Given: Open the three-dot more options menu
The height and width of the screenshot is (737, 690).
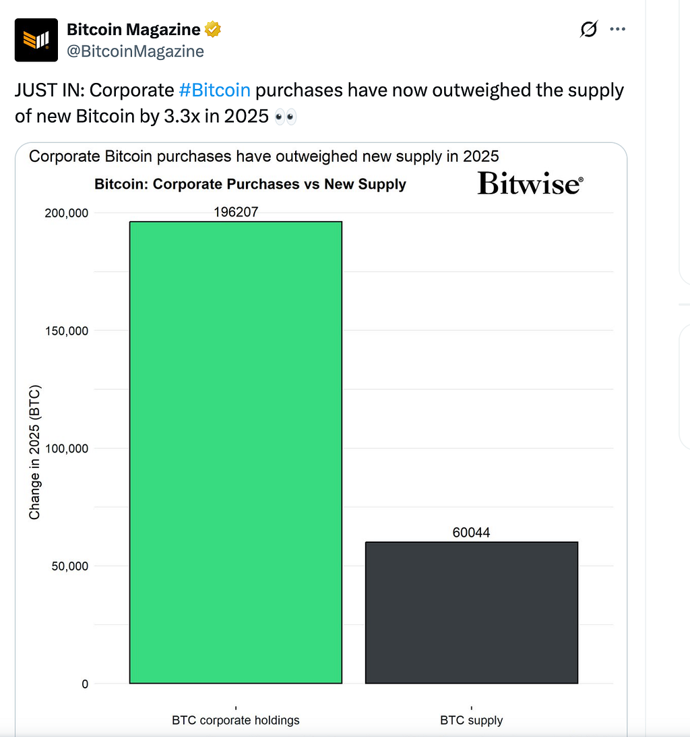Looking at the screenshot, I should [x=617, y=29].
